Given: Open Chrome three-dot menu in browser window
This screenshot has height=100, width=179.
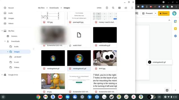Looking at the screenshot, I should tap(176, 7).
